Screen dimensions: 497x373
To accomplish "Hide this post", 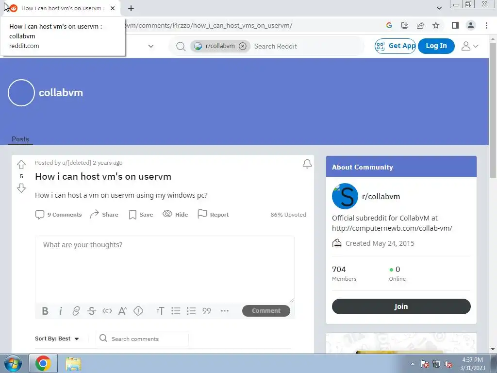I will coord(175,214).
